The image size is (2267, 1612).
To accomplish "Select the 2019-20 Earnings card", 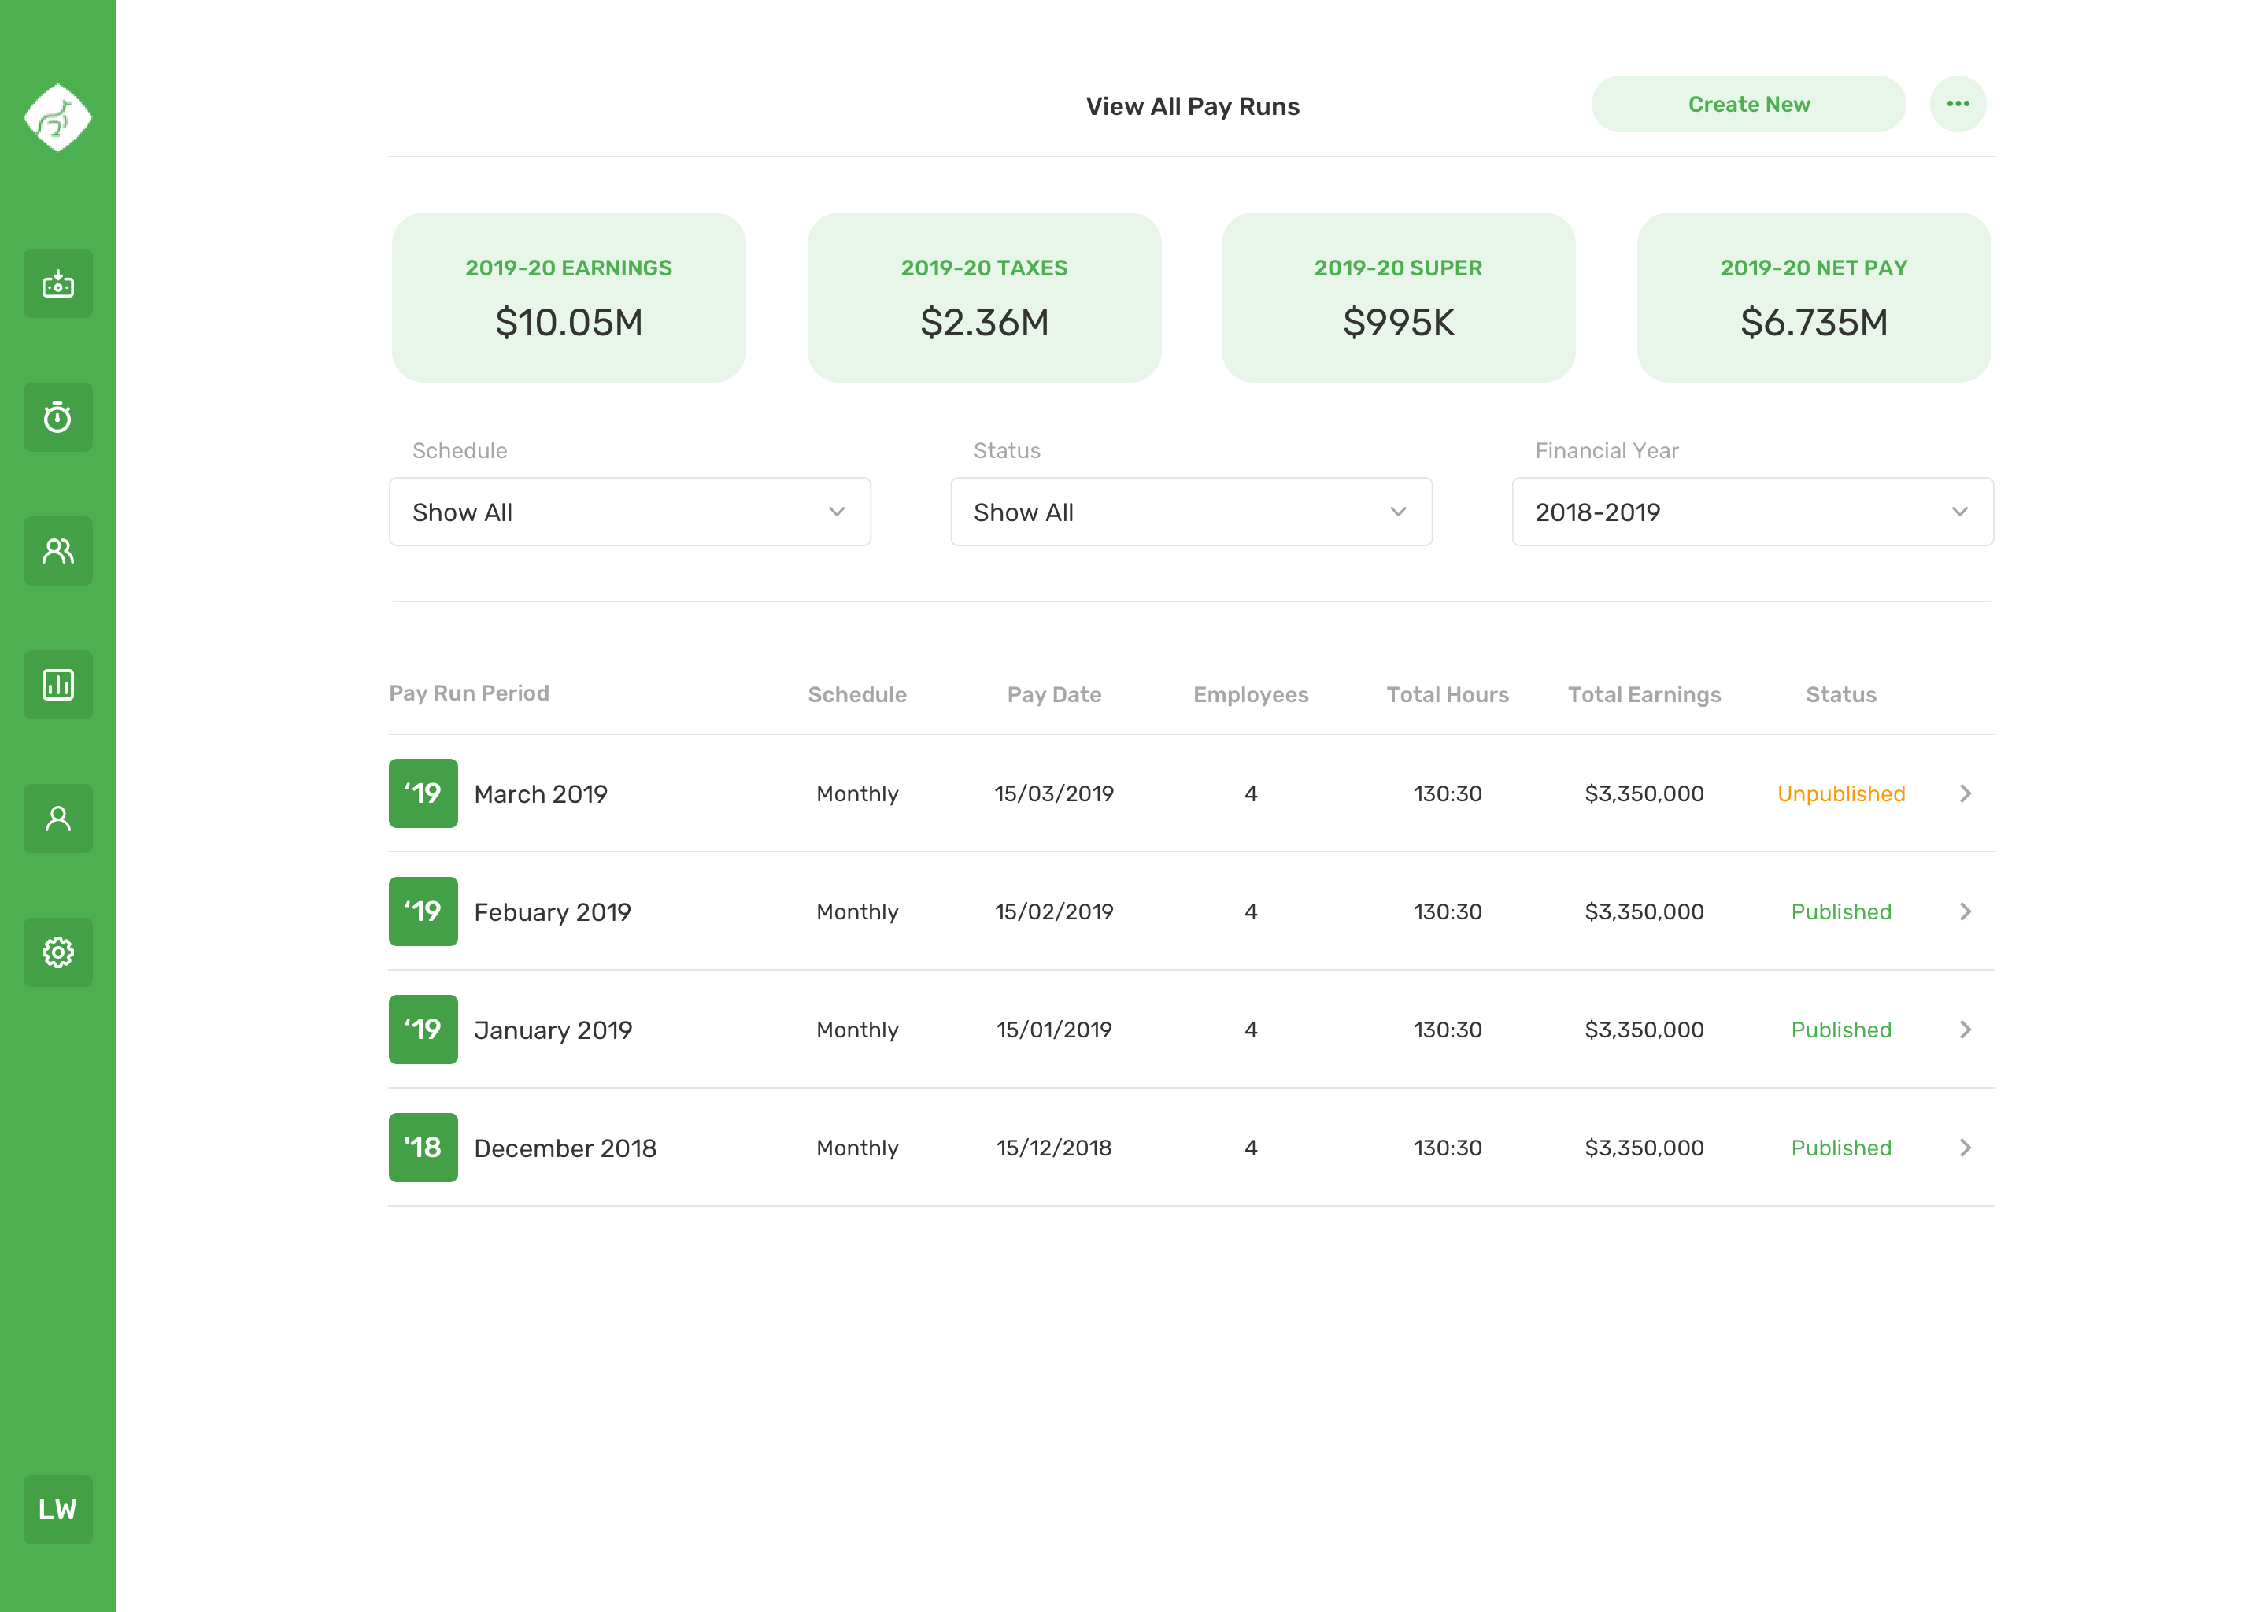I will (569, 298).
